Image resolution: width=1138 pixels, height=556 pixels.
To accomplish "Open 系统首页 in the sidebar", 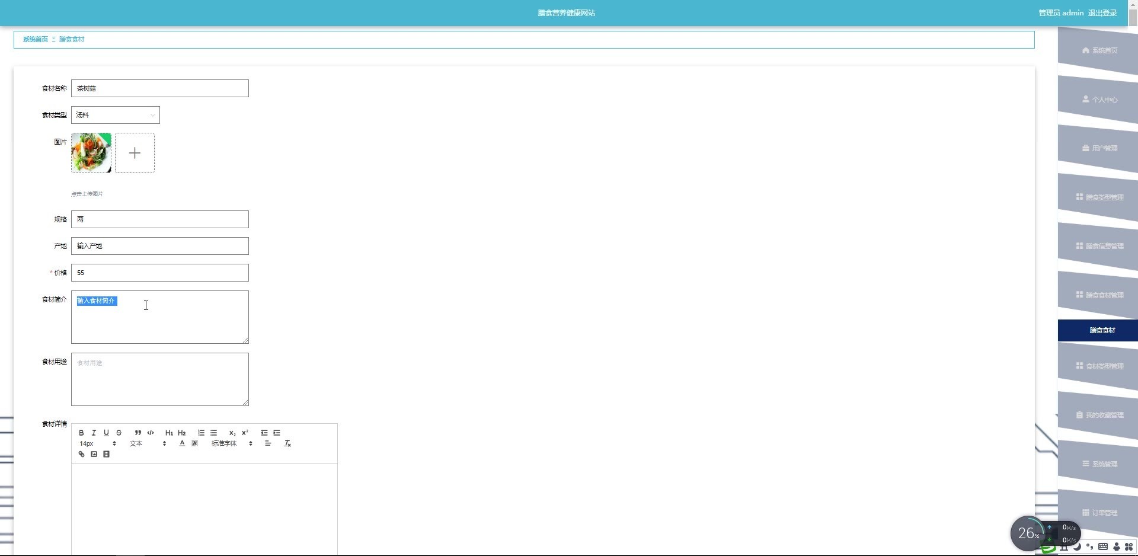I will point(1099,50).
